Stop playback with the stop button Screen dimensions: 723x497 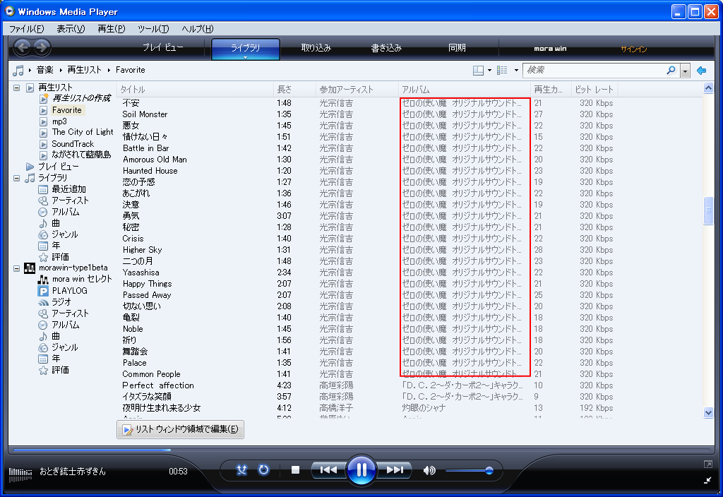tap(296, 469)
